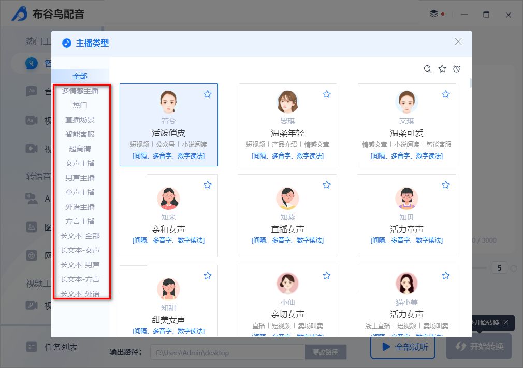The width and height of the screenshot is (523, 368).
Task: Click 活泼俏皮 voice style title
Action: 168,133
